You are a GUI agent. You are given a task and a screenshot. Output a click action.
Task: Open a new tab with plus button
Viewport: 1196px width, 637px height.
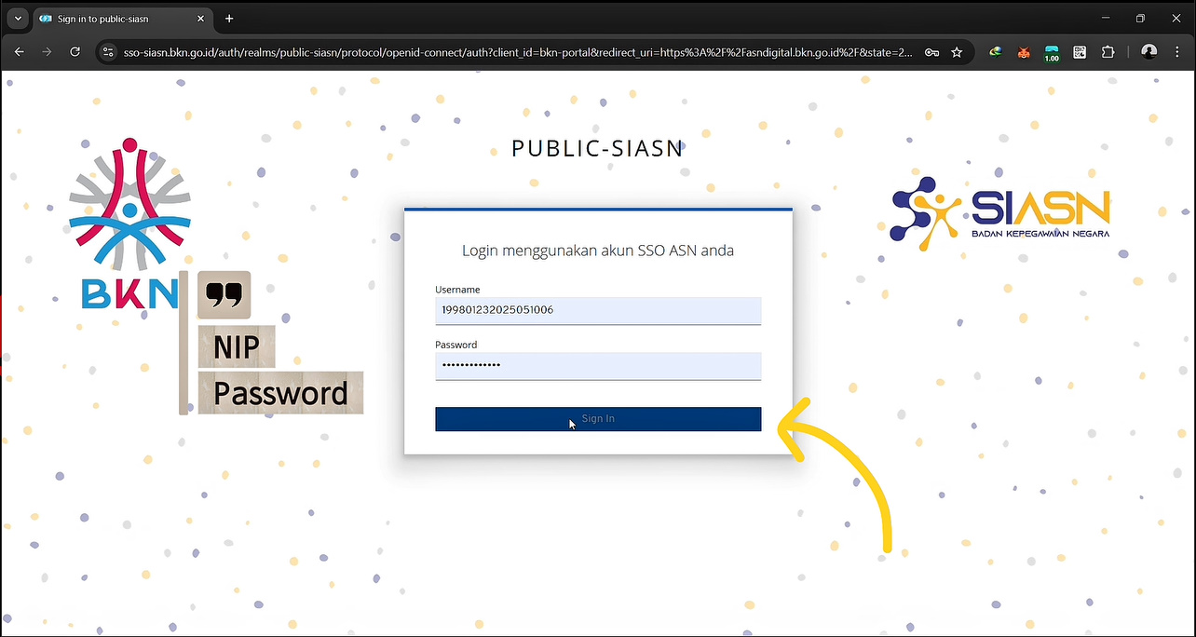229,19
